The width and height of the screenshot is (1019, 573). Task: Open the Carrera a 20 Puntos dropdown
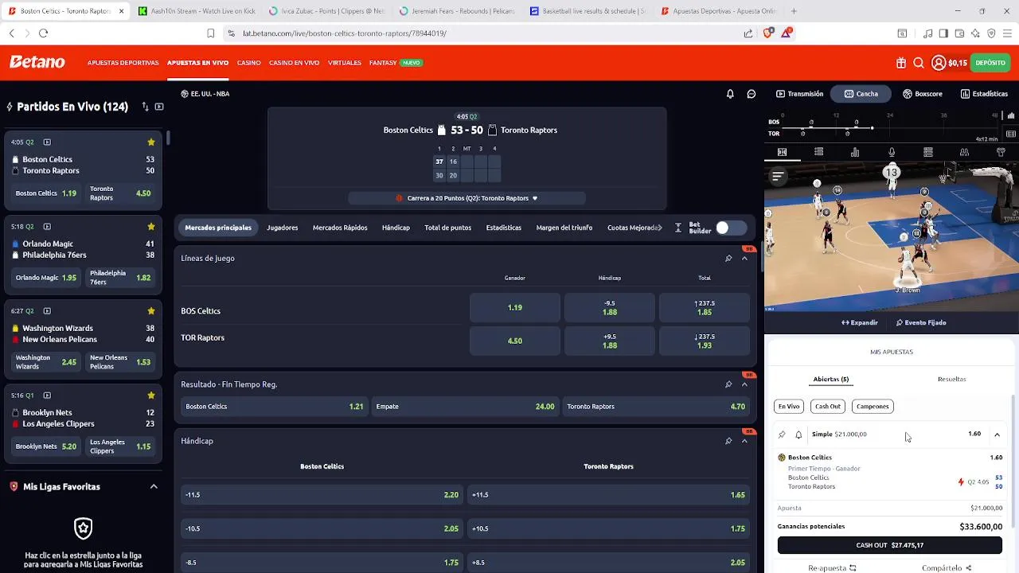(467, 198)
